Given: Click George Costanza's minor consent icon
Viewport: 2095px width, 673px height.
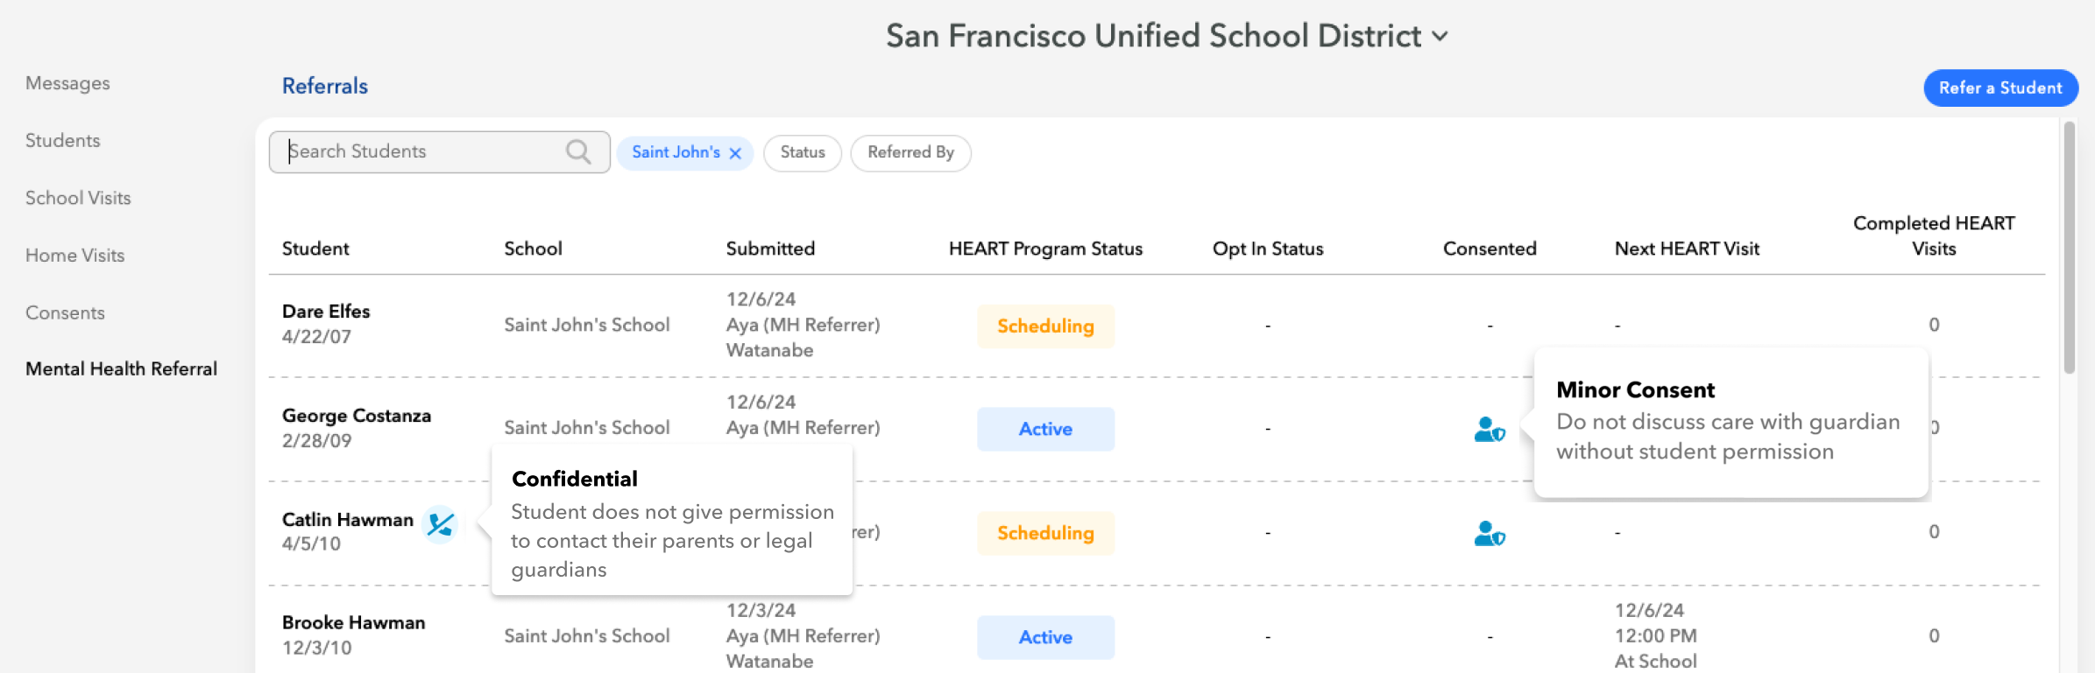Looking at the screenshot, I should (x=1489, y=430).
